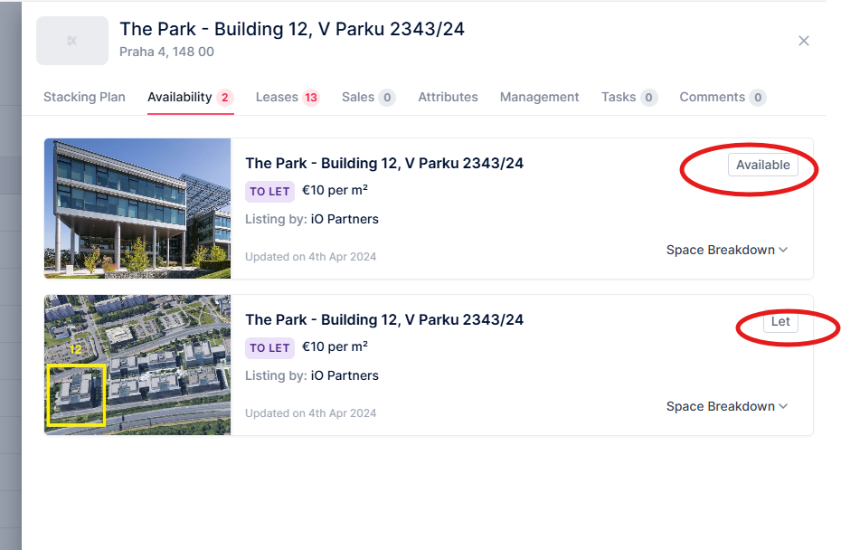Close the building details panel
The image size is (841, 550).
tap(803, 41)
